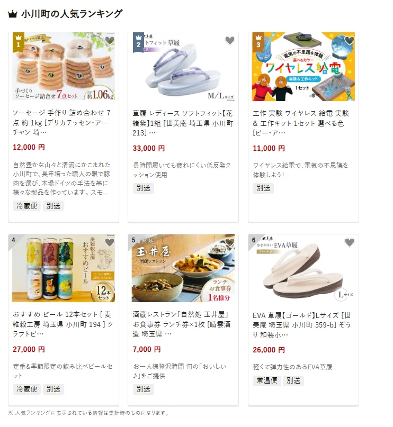Click rank 1 crown badge
This screenshot has height=427, width=393.
(x=18, y=42)
